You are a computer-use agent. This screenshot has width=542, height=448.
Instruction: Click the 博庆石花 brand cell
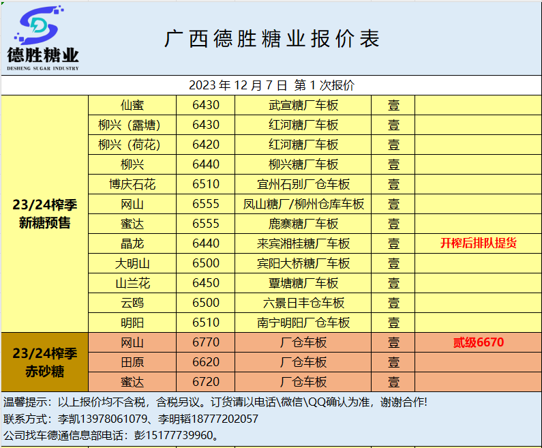pyautogui.click(x=132, y=184)
